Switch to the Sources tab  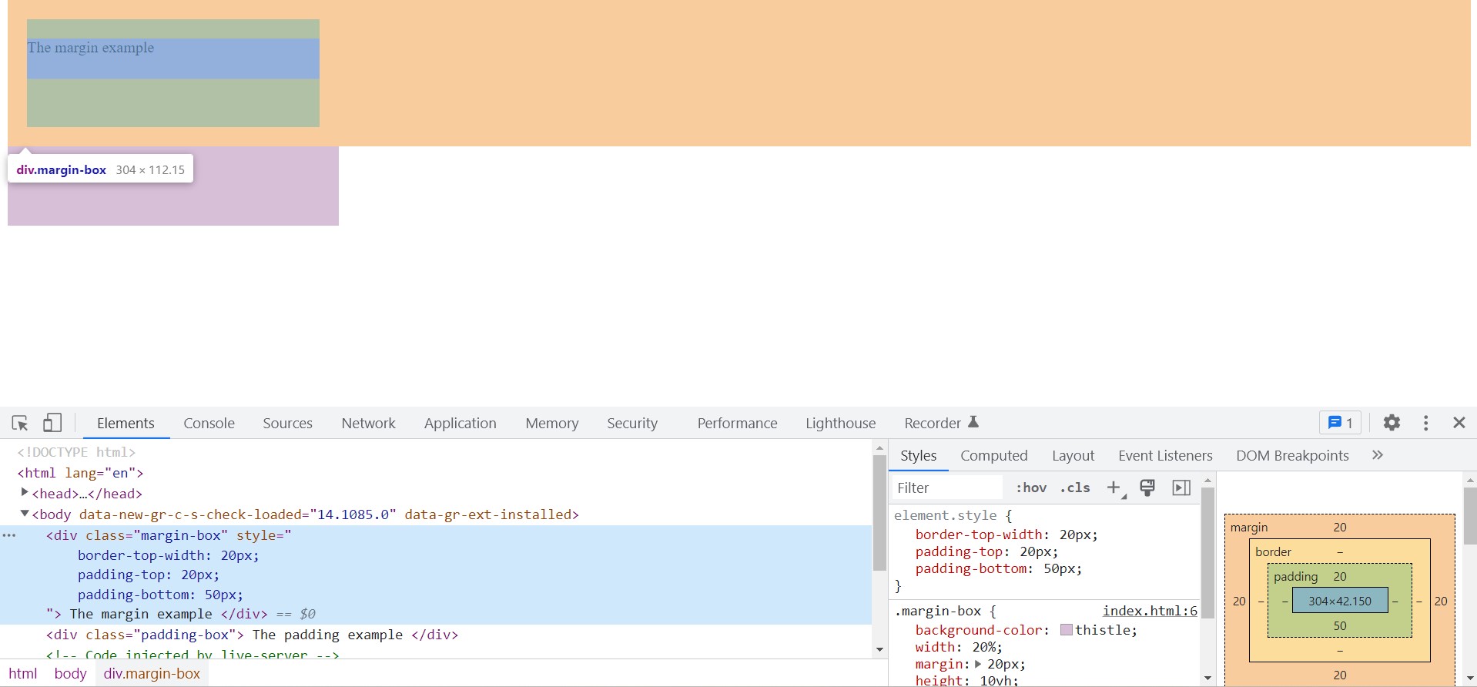pos(287,423)
